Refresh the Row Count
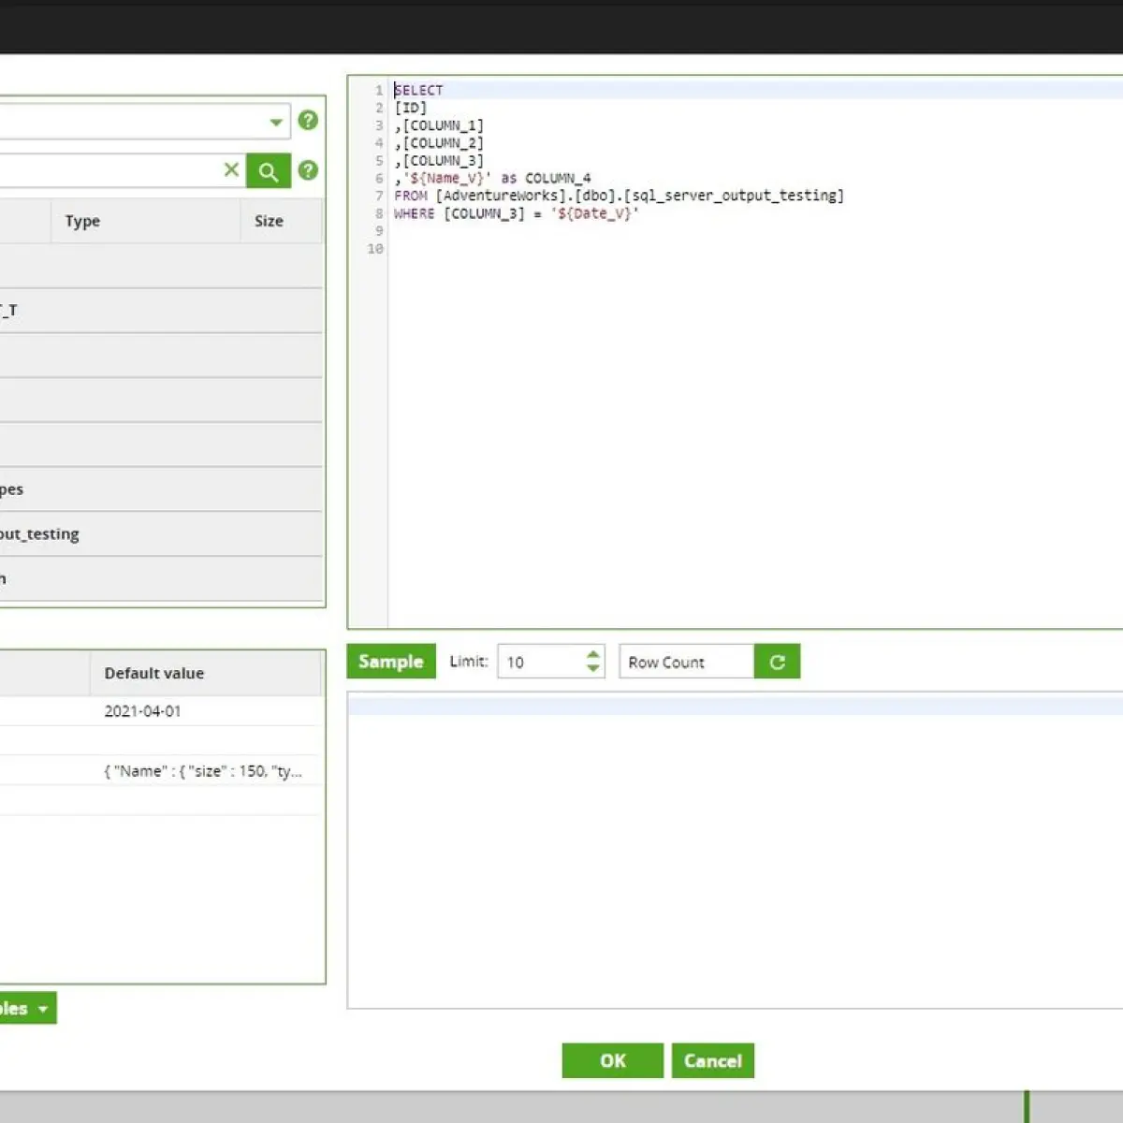The image size is (1123, 1123). pyautogui.click(x=777, y=662)
